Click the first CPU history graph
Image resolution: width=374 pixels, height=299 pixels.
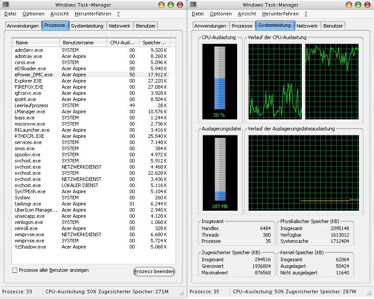(275, 81)
